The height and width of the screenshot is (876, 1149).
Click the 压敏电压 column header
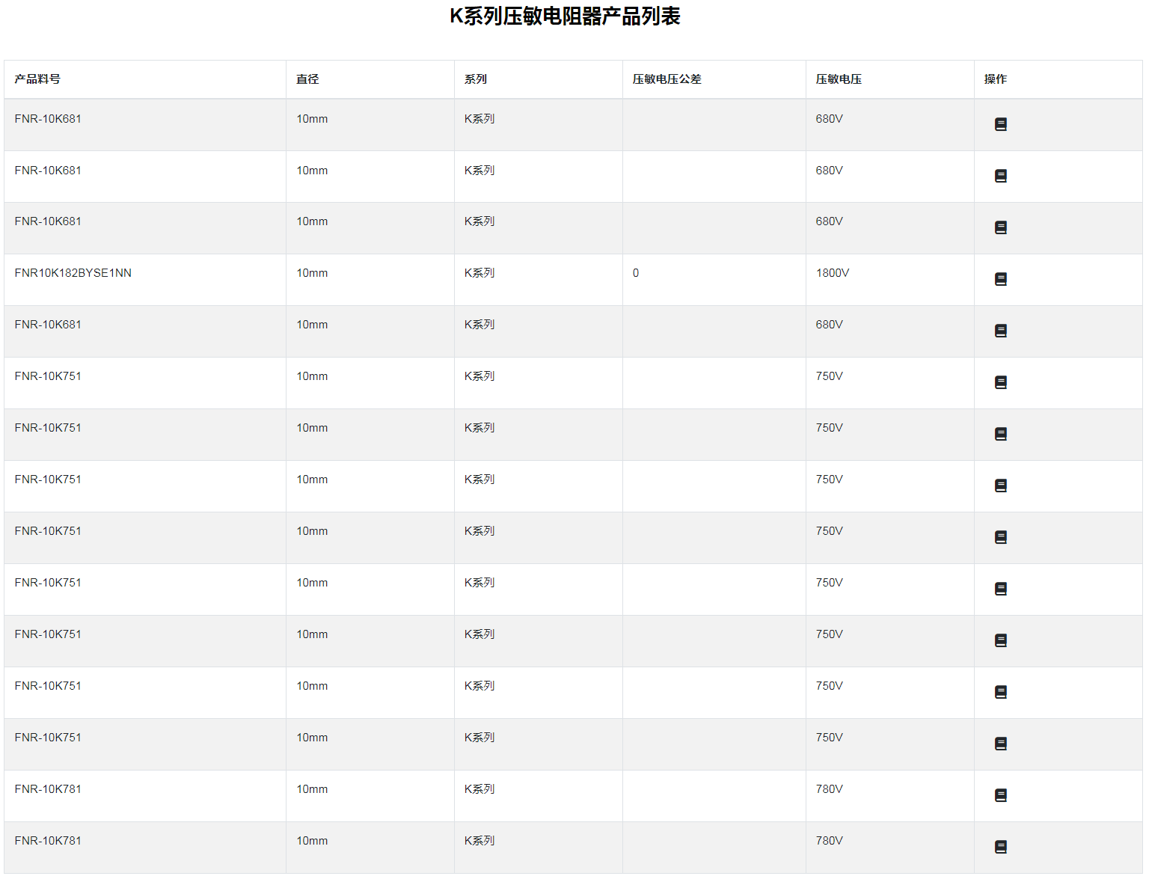(839, 79)
